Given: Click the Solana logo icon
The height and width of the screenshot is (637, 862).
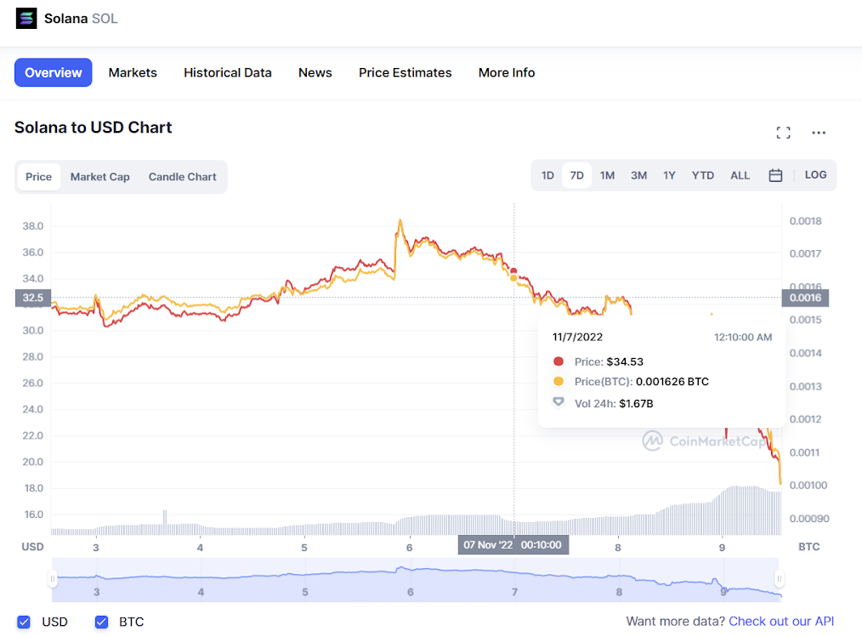Looking at the screenshot, I should pos(26,18).
